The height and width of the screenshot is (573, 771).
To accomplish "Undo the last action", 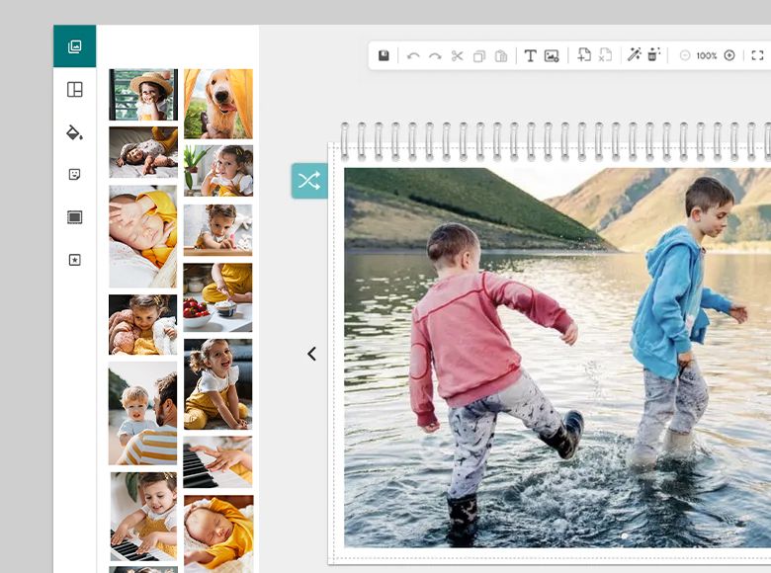I will click(413, 56).
